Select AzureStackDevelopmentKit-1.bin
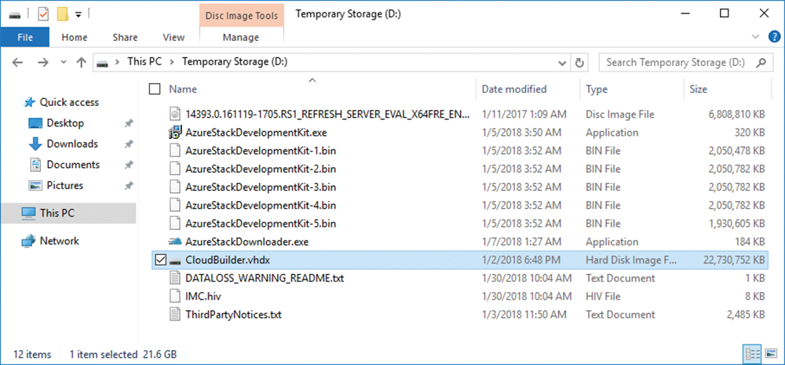 point(261,151)
